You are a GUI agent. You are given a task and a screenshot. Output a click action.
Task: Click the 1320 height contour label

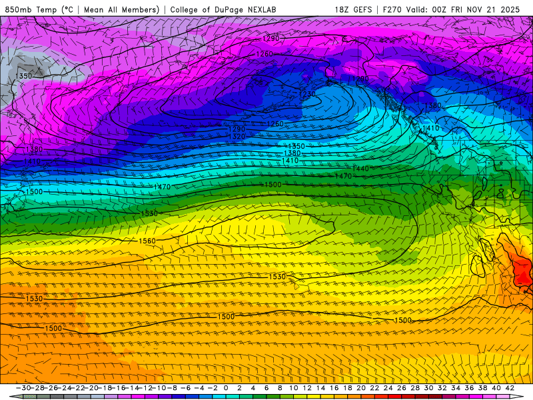(237, 137)
